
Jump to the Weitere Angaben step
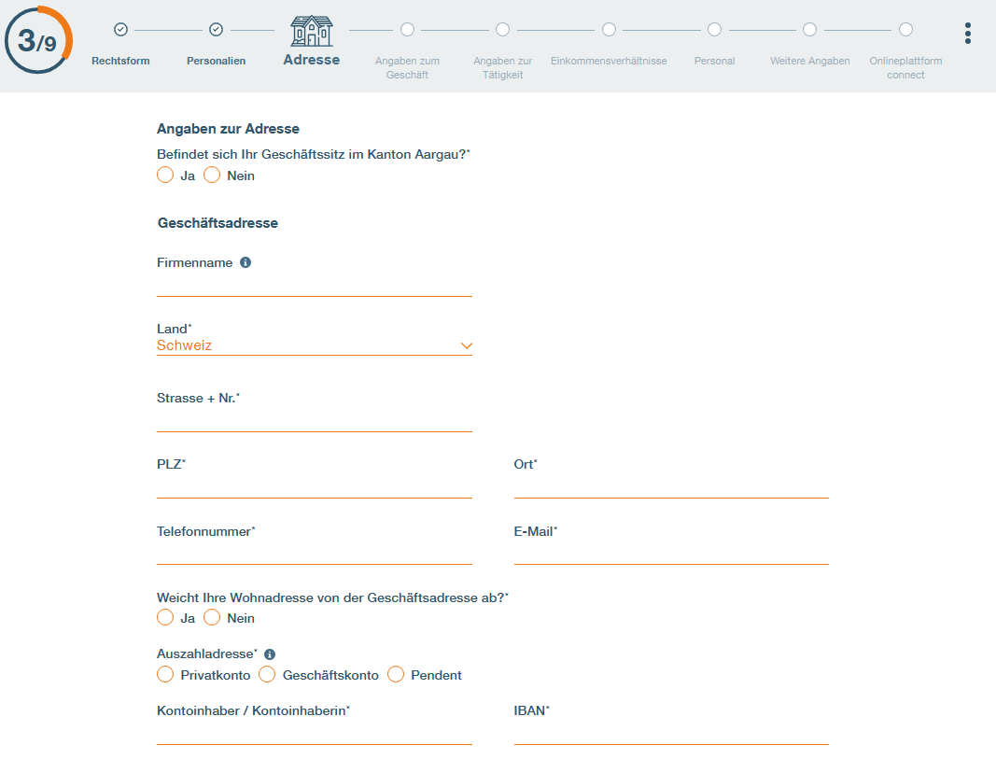point(809,30)
